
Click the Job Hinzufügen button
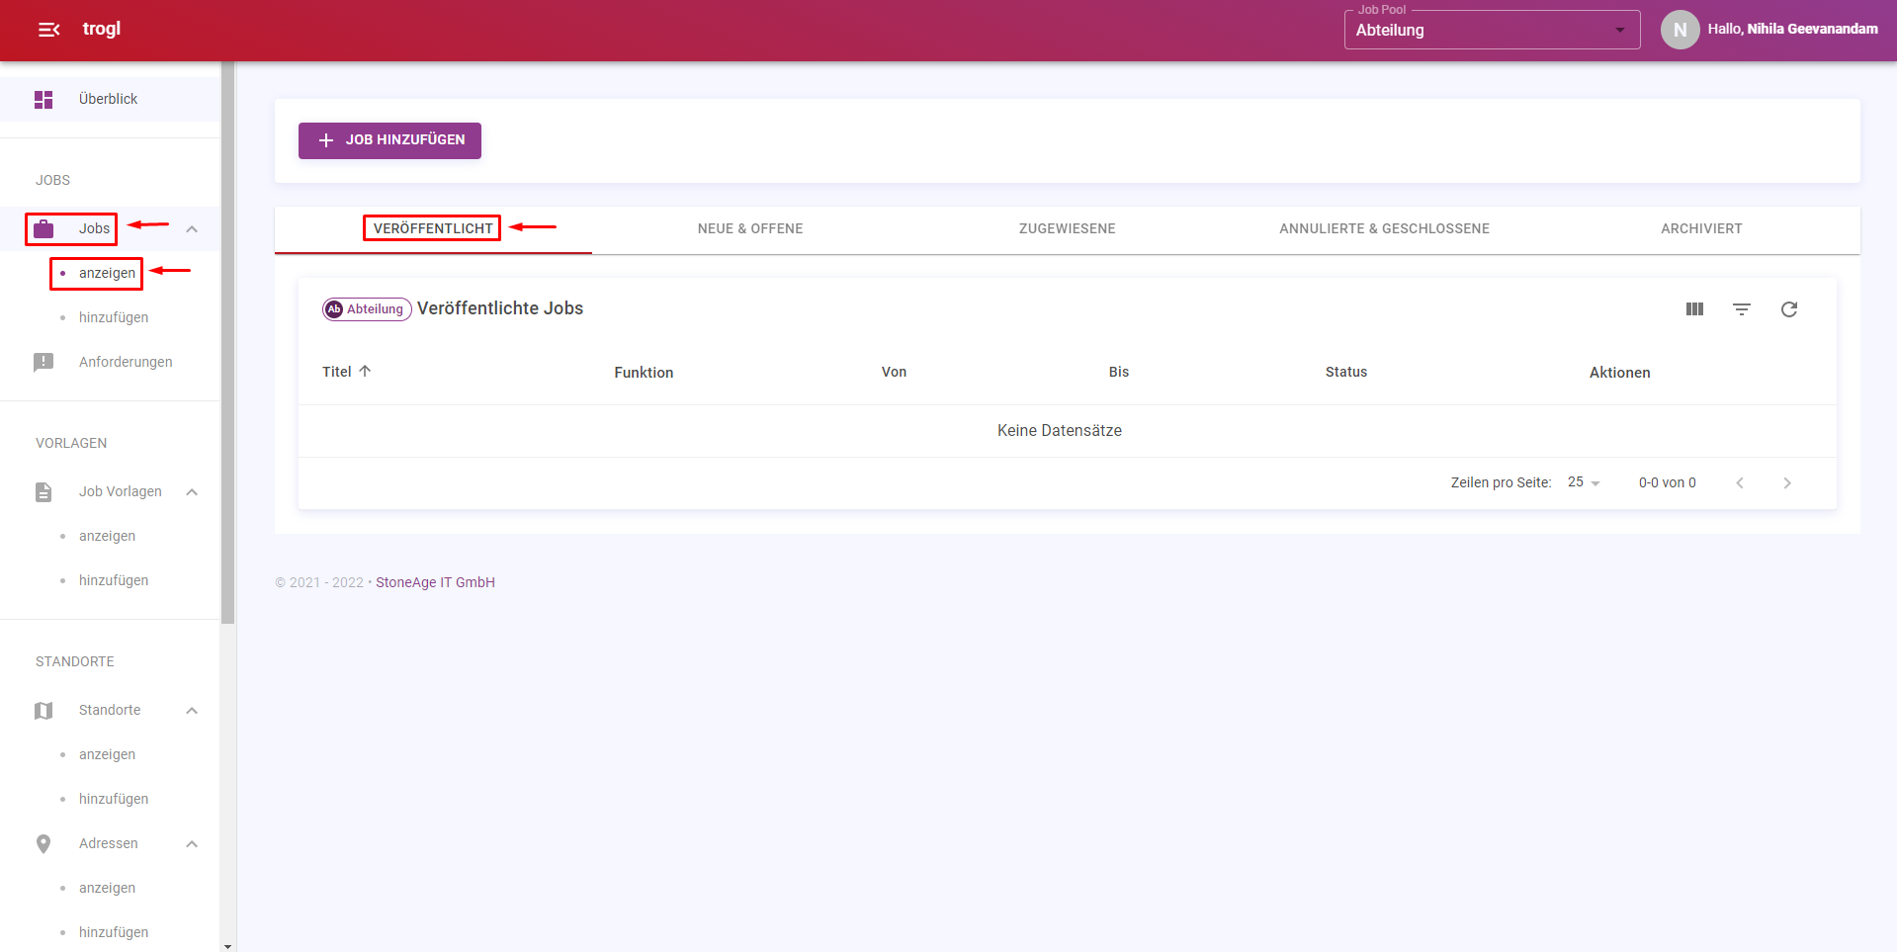click(x=389, y=140)
